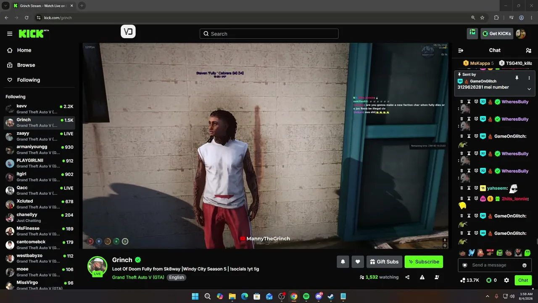Image resolution: width=538 pixels, height=303 pixels.
Task: Click the pin icon on pinned message
Action: click(x=517, y=78)
